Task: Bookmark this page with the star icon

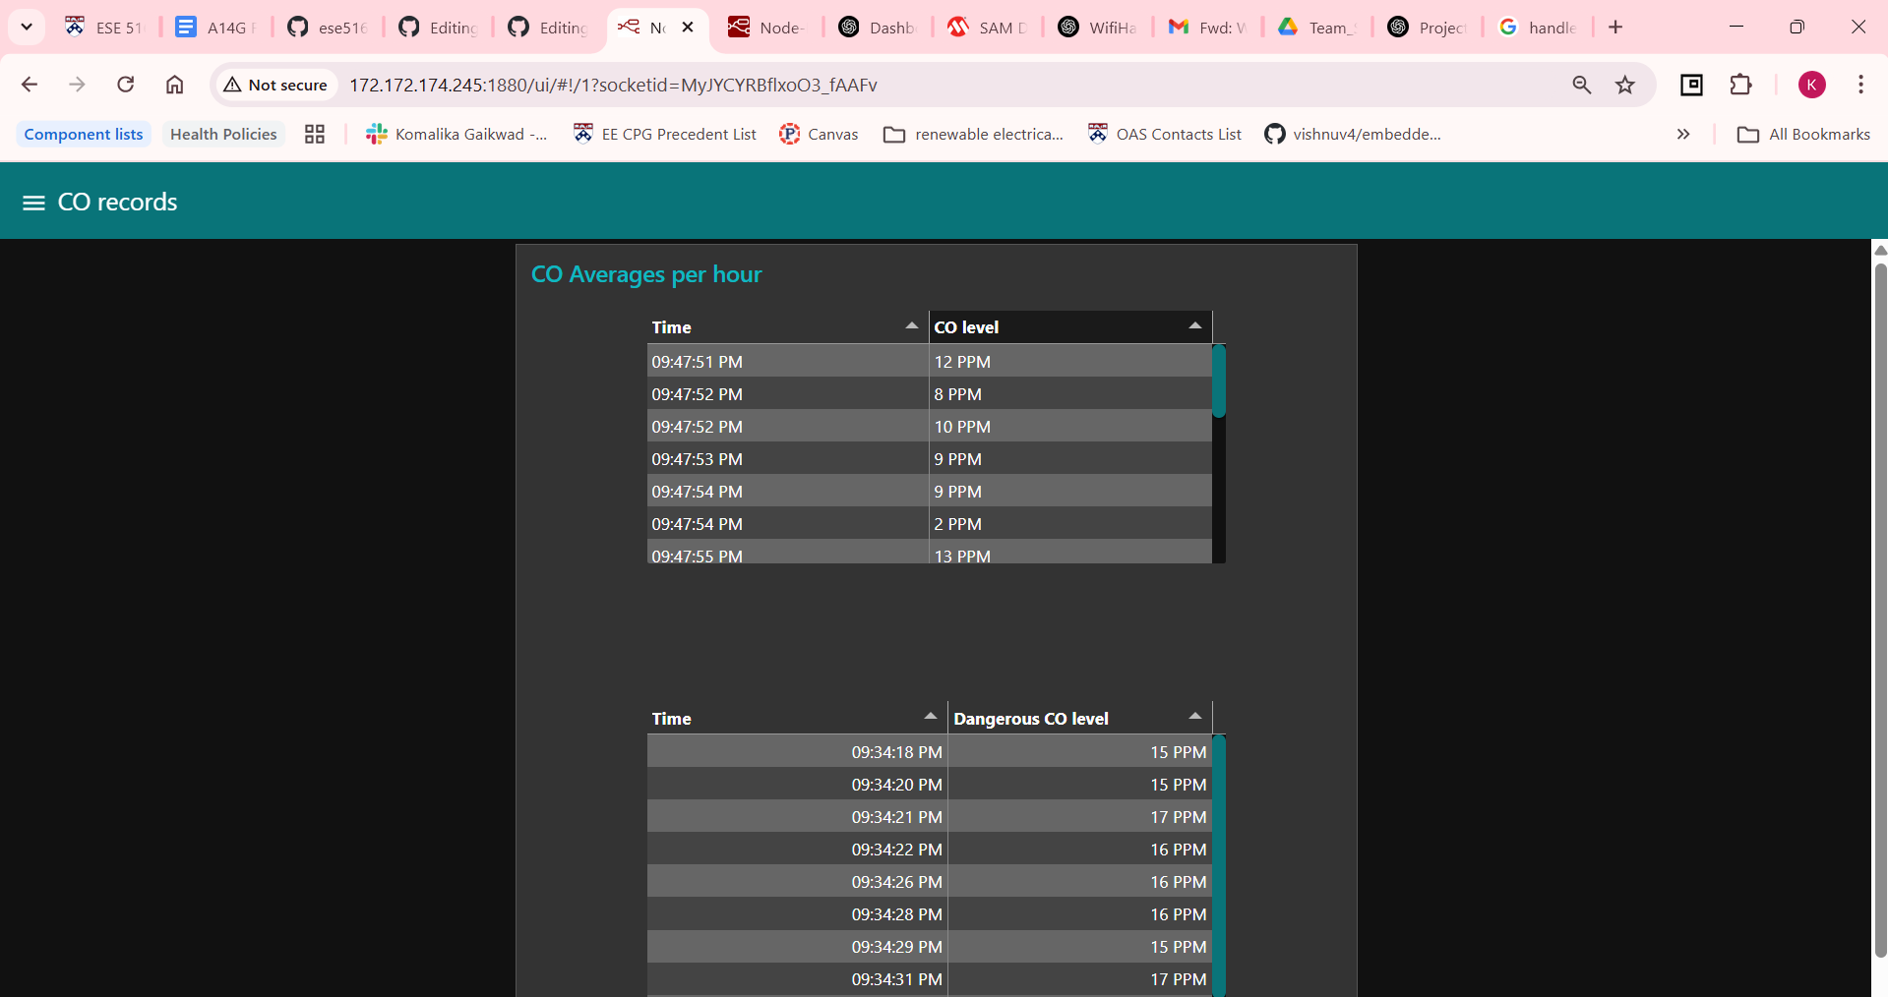Action: pyautogui.click(x=1625, y=85)
